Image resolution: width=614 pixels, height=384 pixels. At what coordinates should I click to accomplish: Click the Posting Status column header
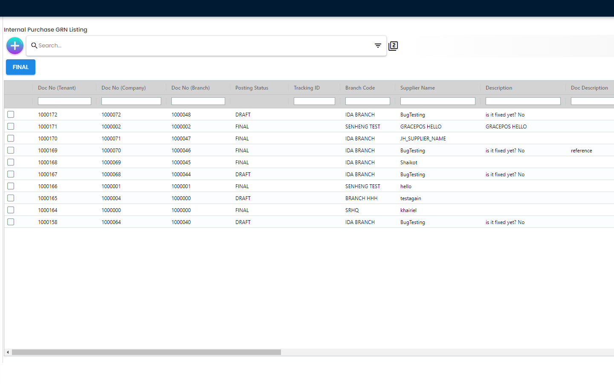coord(252,88)
